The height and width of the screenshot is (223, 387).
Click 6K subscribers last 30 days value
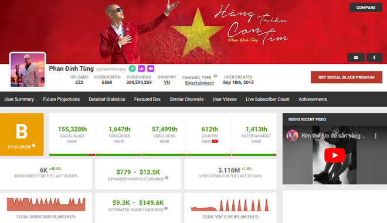pyautogui.click(x=43, y=170)
